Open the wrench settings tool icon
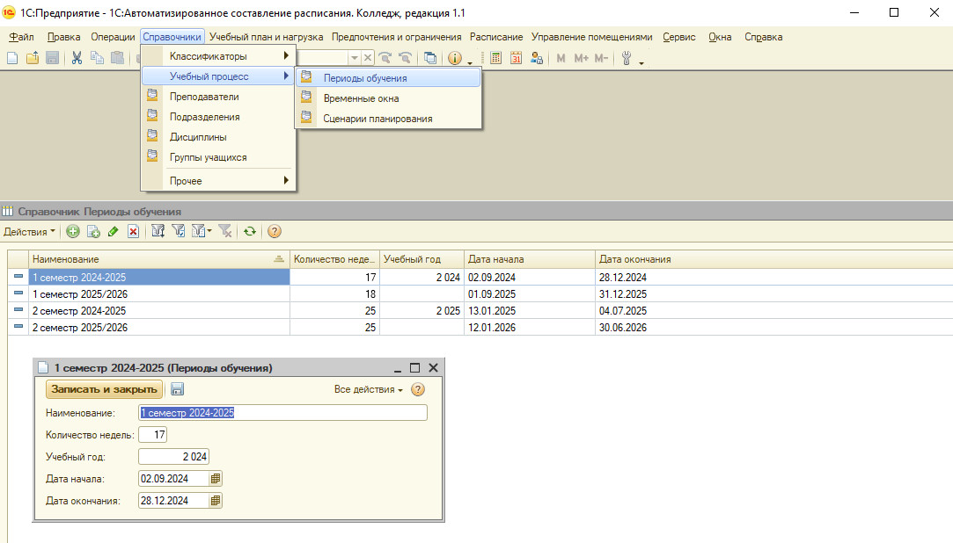This screenshot has width=953, height=543. 627,58
